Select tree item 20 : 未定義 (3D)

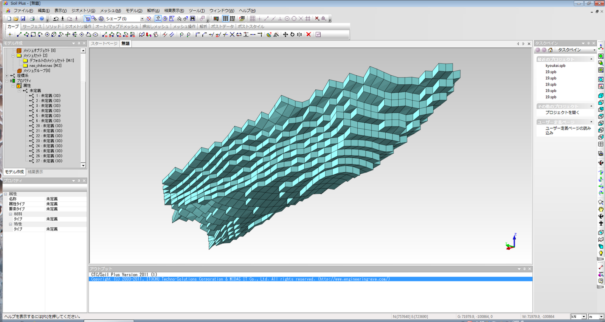[x=49, y=126]
